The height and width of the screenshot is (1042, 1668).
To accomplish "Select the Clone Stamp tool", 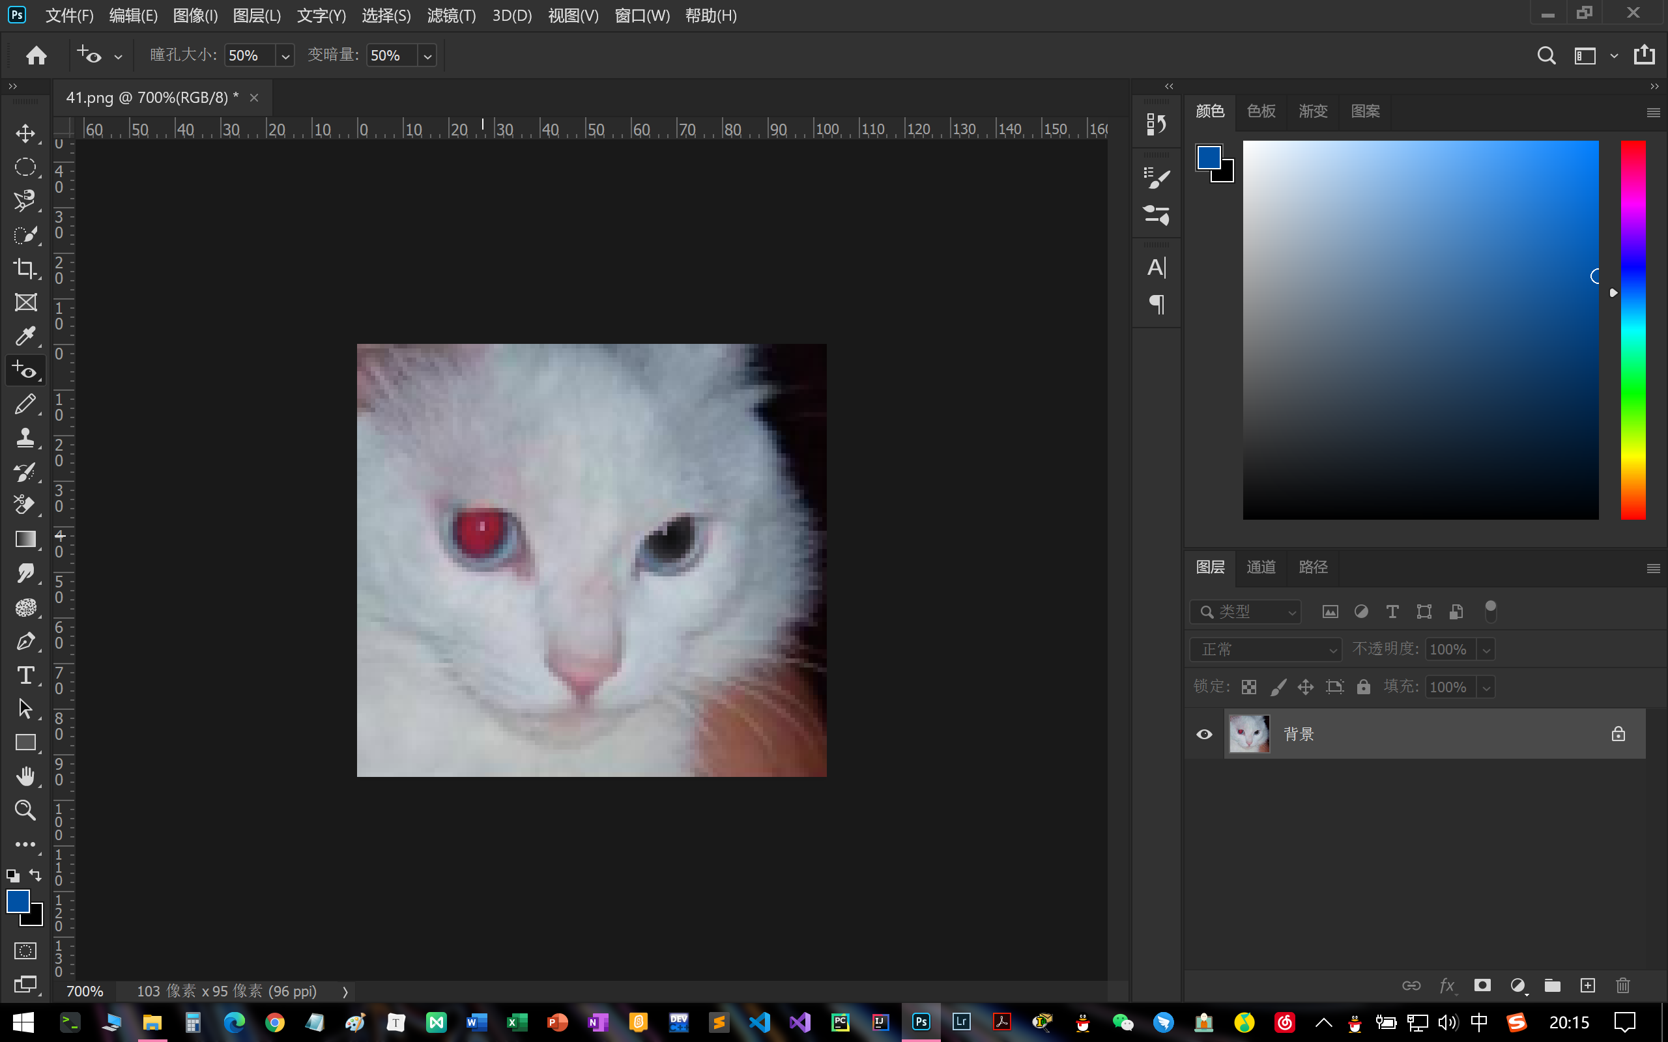I will point(25,438).
